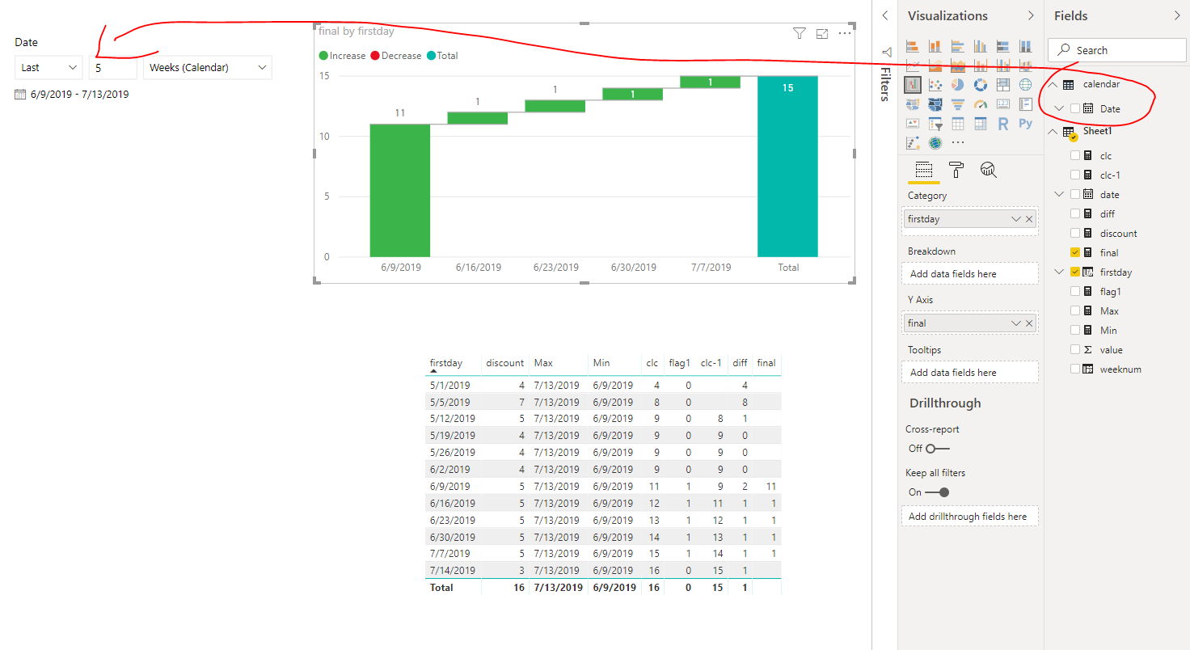Image resolution: width=1190 pixels, height=650 pixels.
Task: Check the discount field checkbox
Action: point(1075,234)
